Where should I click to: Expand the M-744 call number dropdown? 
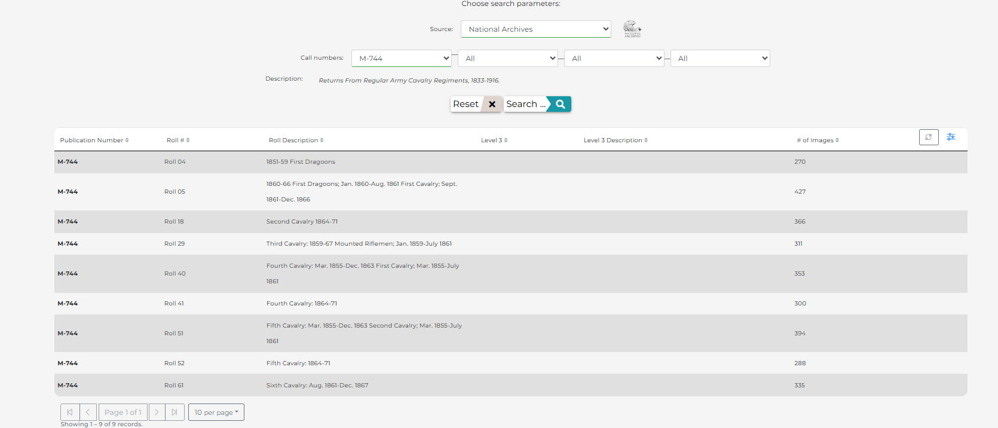point(401,58)
